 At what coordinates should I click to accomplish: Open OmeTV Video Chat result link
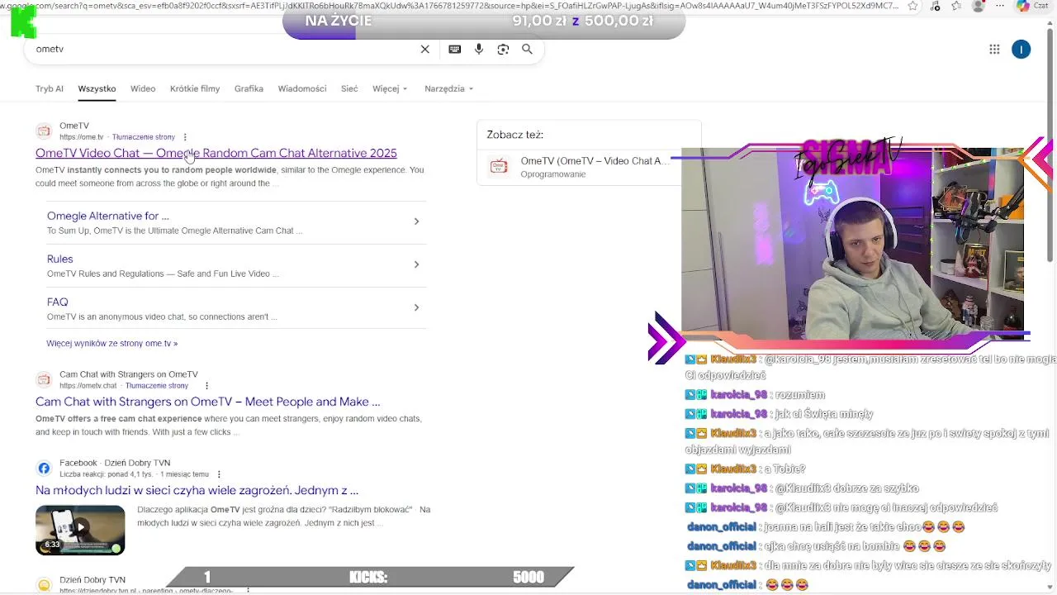click(x=216, y=153)
